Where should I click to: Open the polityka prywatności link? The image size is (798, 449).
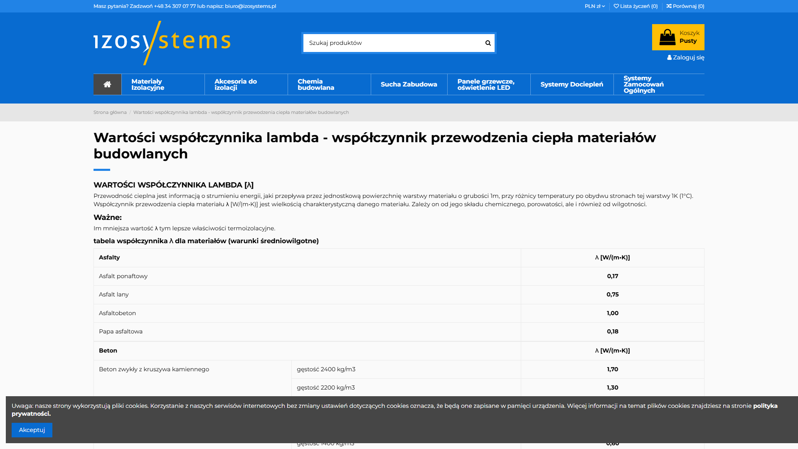point(765,406)
